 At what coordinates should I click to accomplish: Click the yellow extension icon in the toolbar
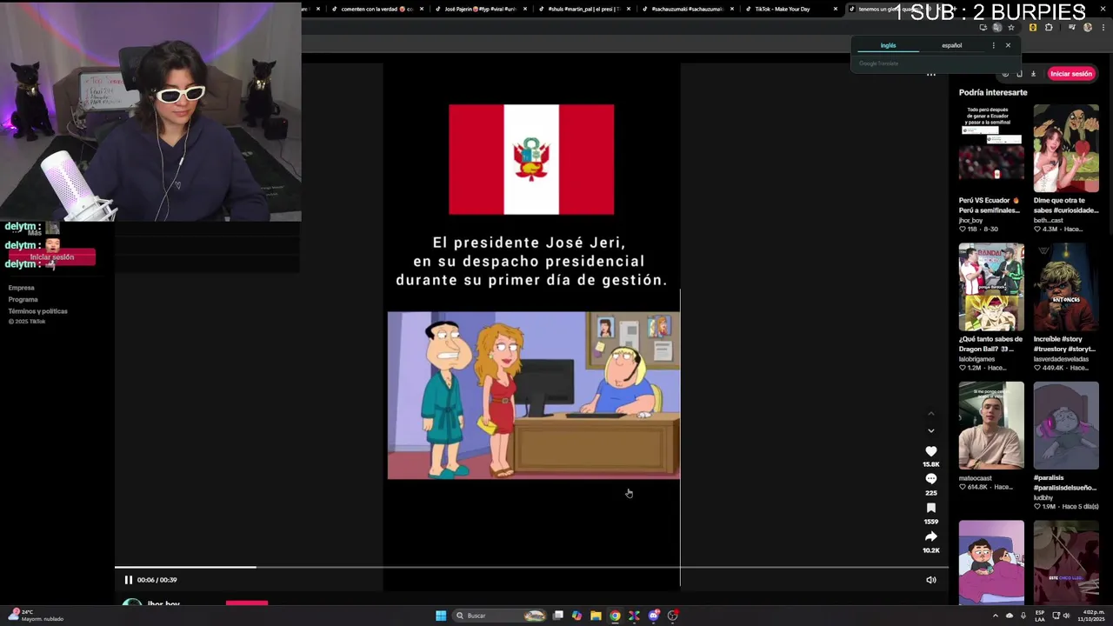[1032, 28]
